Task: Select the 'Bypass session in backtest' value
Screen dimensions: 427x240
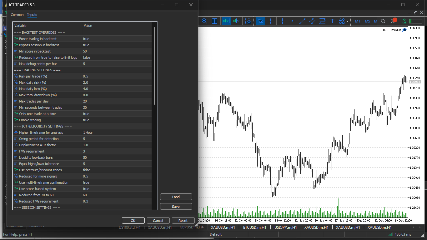Action: 117,45
